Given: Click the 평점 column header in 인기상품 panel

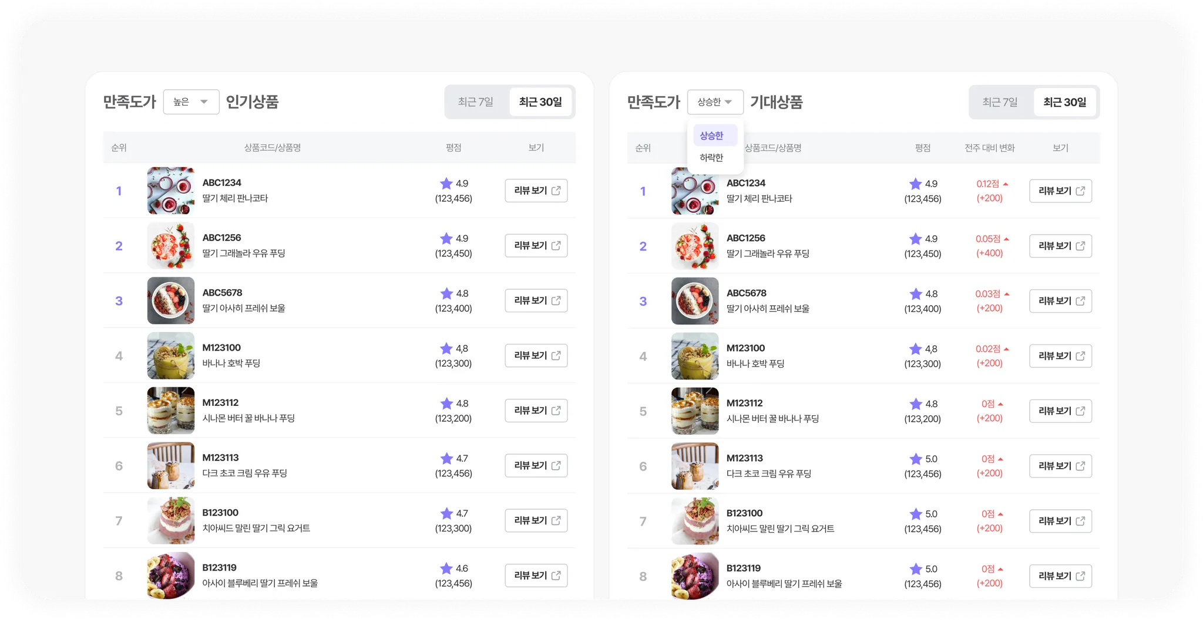Looking at the screenshot, I should 453,148.
